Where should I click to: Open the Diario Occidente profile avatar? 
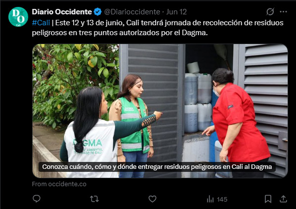pyautogui.click(x=18, y=17)
